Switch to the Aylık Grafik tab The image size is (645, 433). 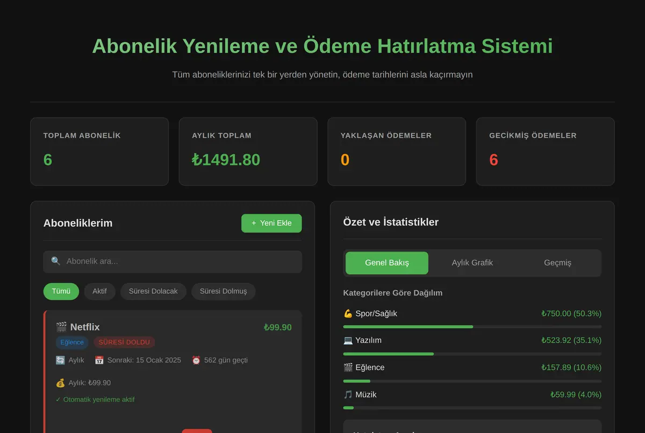[472, 263]
